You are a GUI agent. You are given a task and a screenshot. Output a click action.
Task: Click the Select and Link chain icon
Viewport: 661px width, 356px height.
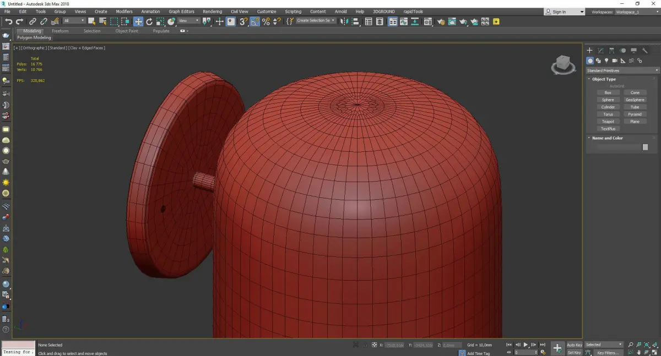coord(33,21)
